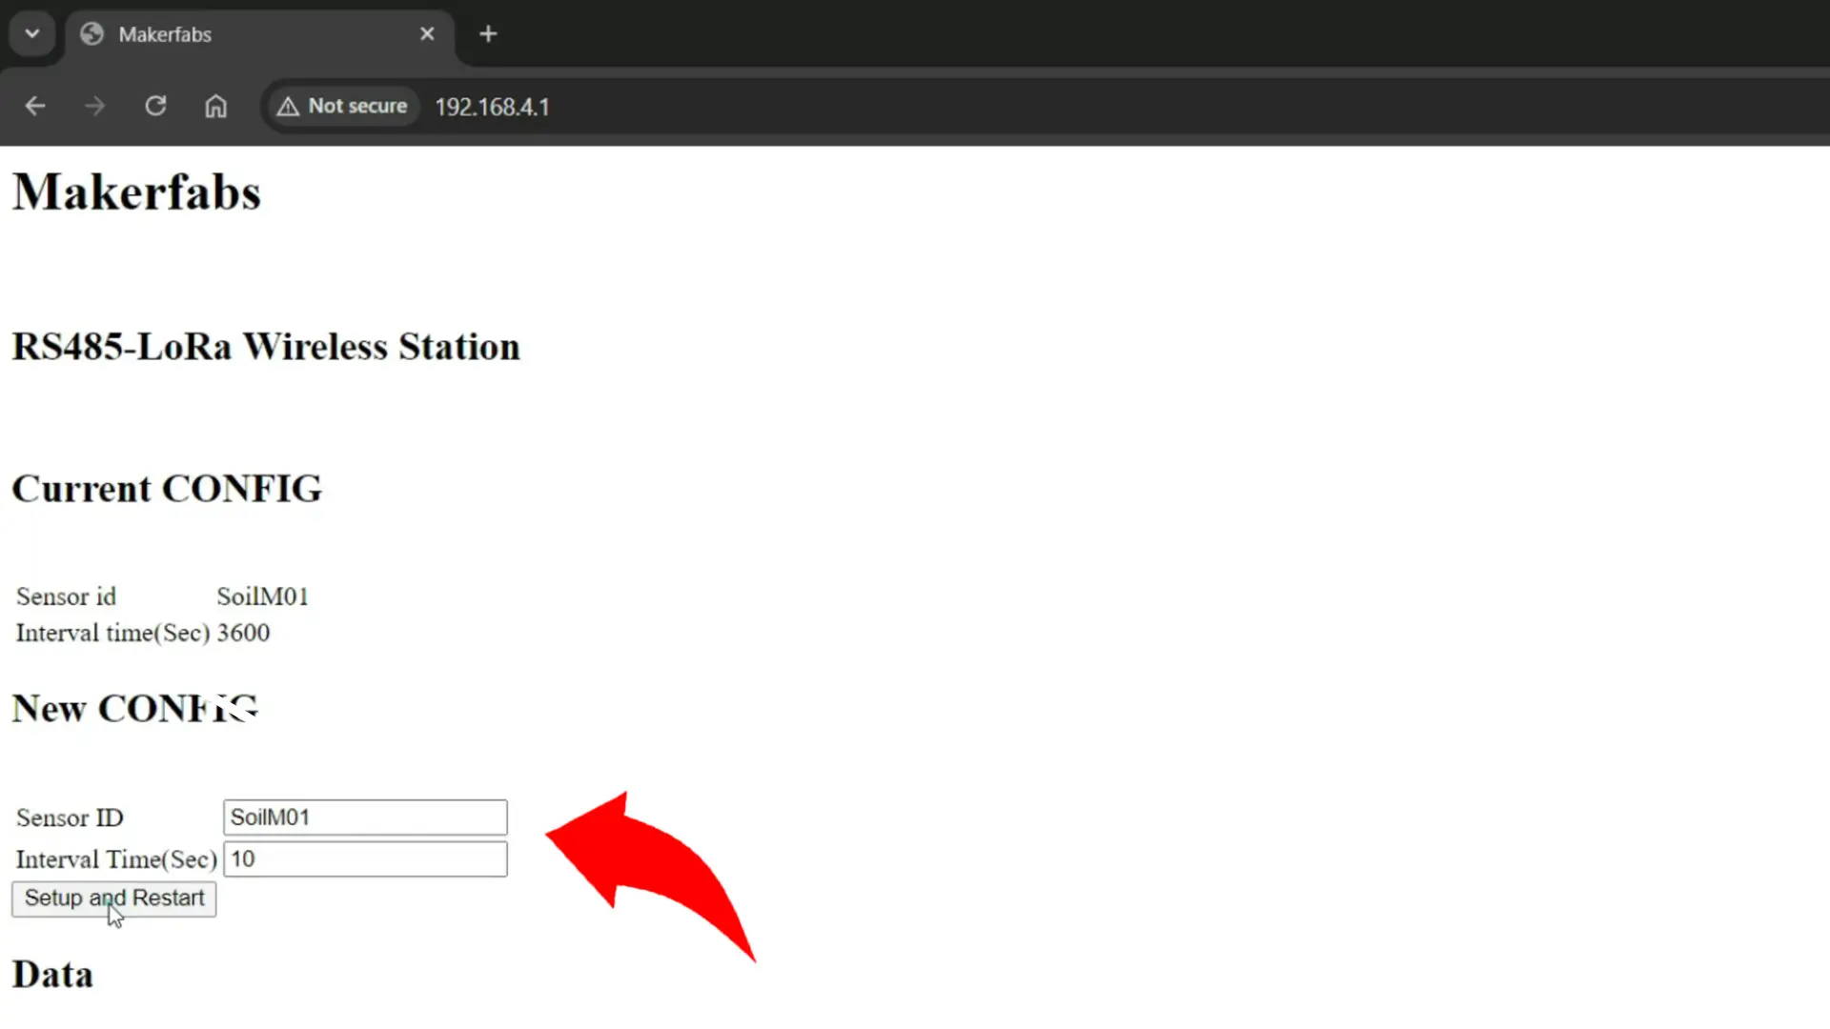The image size is (1830, 1029).
Task: Click the RS485-LoRa Wireless Station heading
Action: click(x=266, y=347)
